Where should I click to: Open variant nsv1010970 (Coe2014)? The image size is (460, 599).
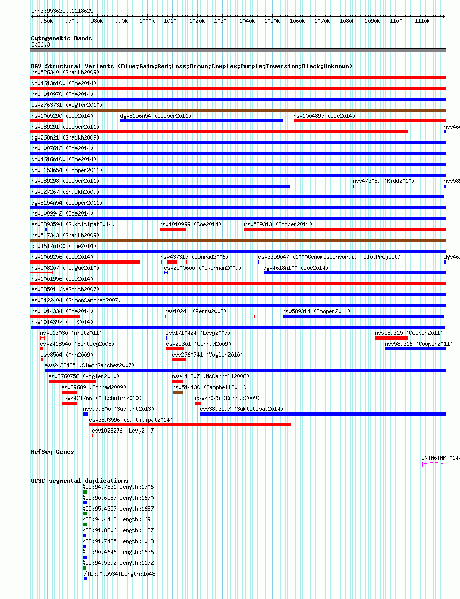[x=62, y=94]
